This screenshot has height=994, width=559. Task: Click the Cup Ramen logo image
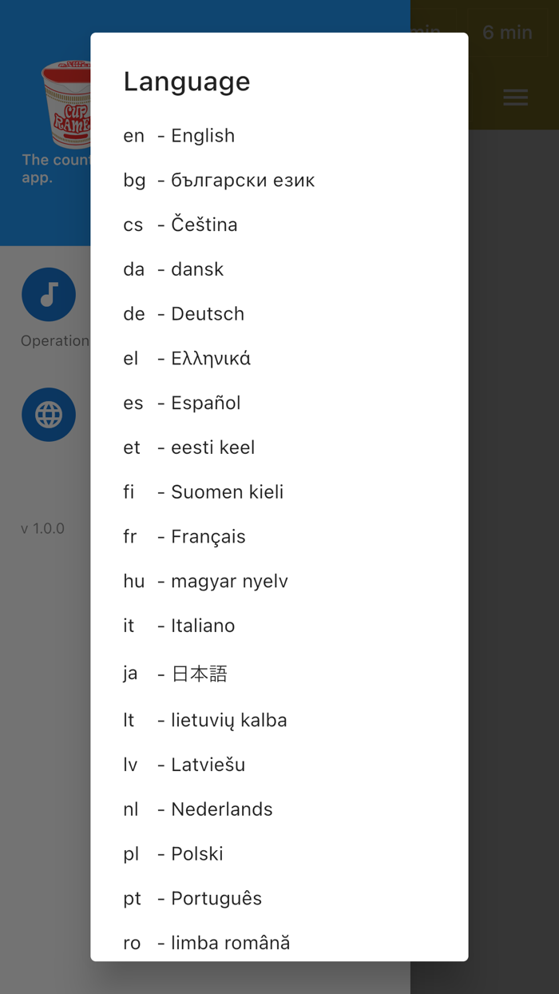tap(67, 104)
